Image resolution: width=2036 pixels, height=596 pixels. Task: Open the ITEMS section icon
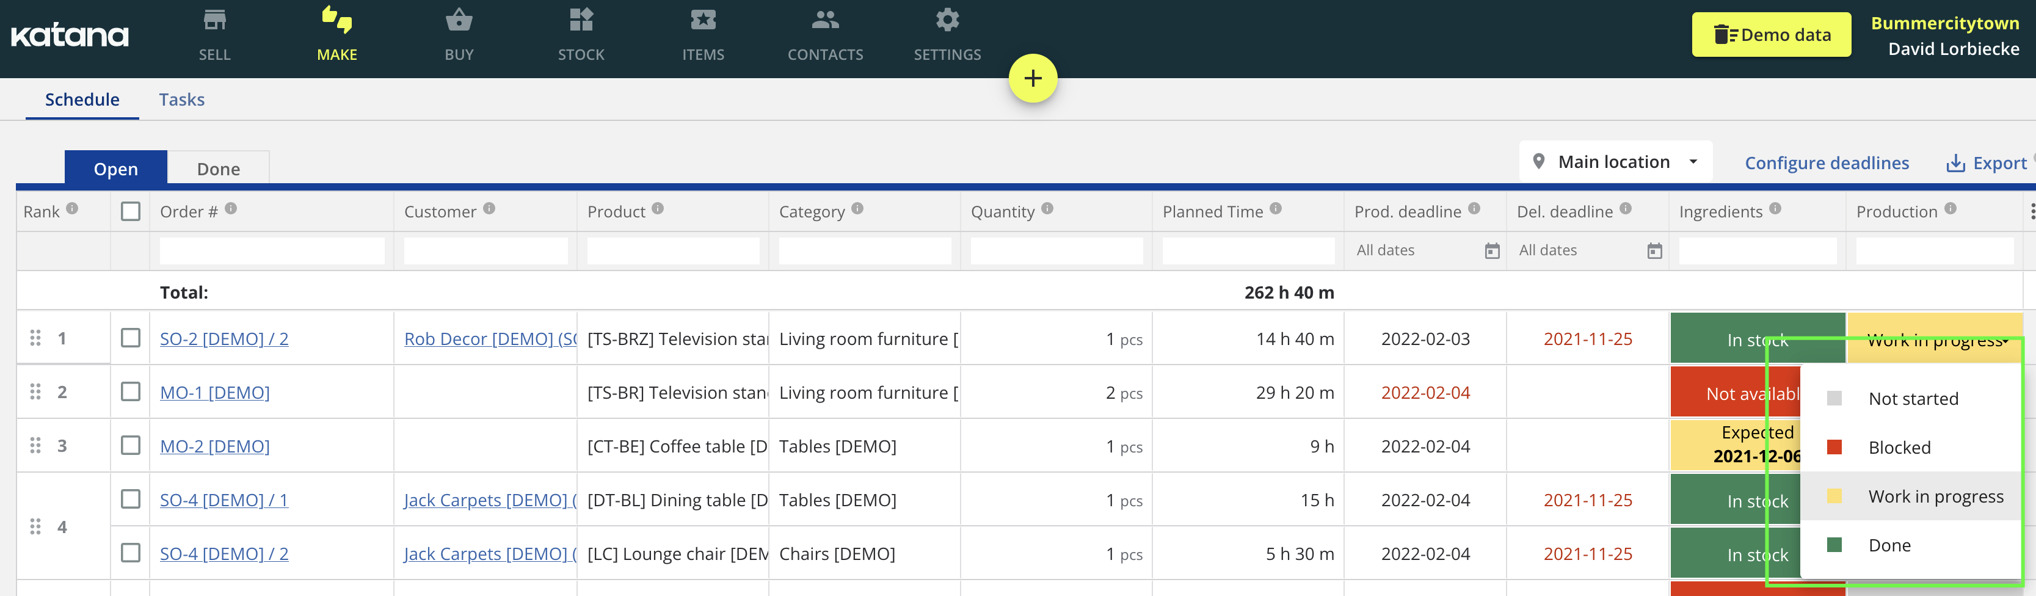703,20
